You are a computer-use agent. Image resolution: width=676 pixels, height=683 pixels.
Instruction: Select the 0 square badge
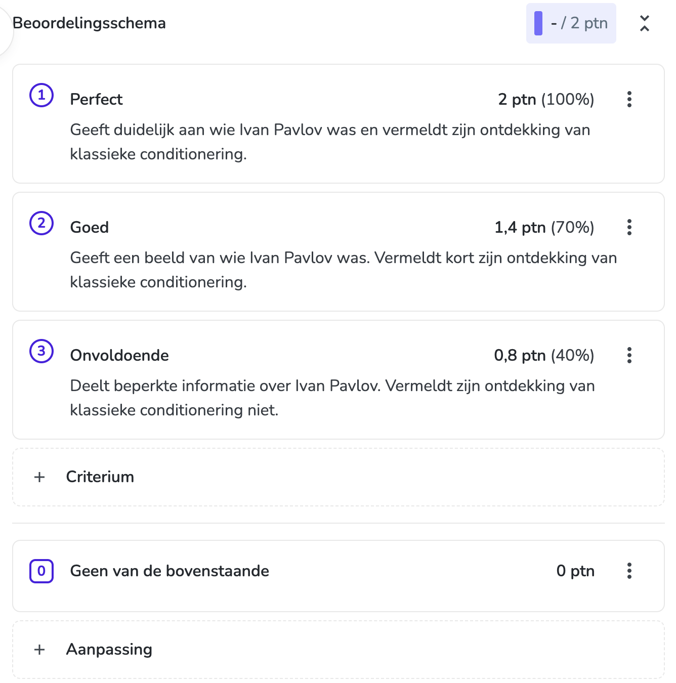41,571
